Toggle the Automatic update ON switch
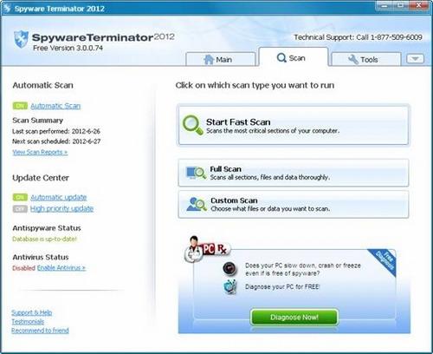Screen dimensions: 433x354 point(20,197)
